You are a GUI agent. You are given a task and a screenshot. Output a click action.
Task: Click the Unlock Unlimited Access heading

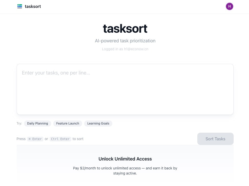pyautogui.click(x=125, y=159)
